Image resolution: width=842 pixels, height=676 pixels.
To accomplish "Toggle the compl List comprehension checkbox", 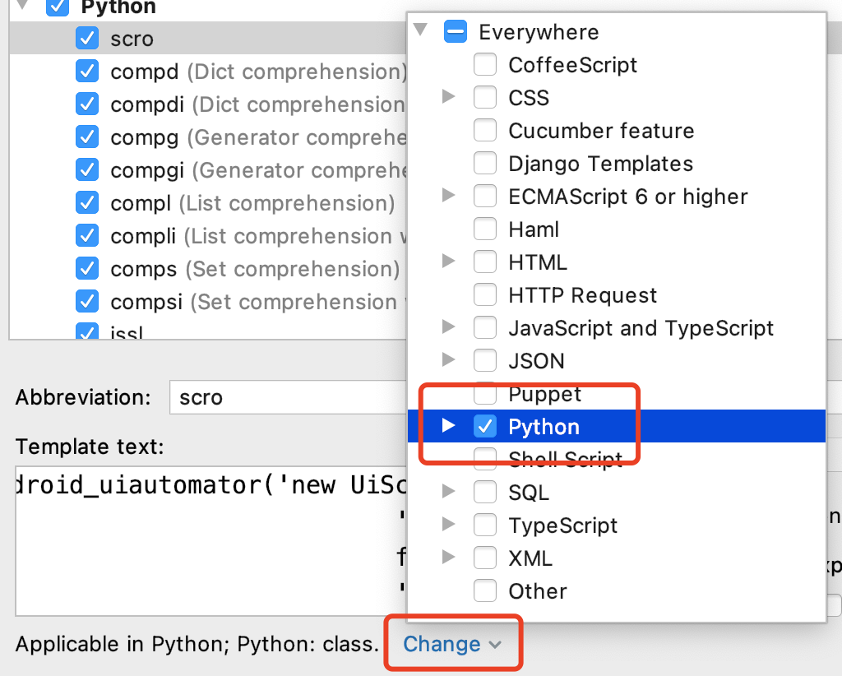I will 87,203.
